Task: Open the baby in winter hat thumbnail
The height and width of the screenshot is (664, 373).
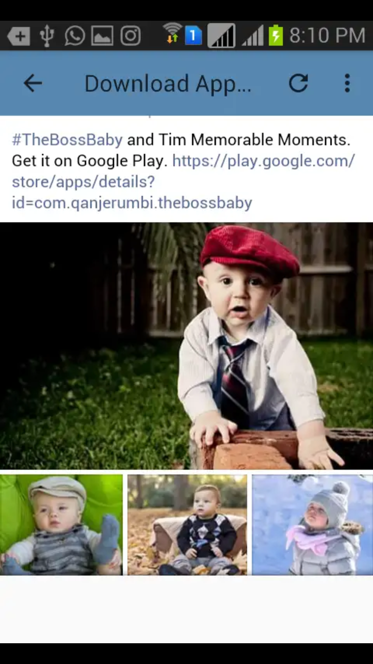Action: 312,524
